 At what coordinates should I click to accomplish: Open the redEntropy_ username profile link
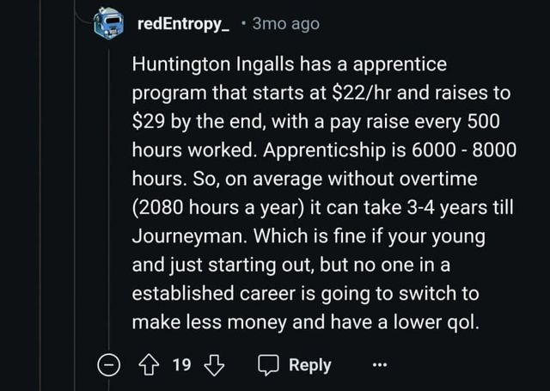tap(183, 24)
